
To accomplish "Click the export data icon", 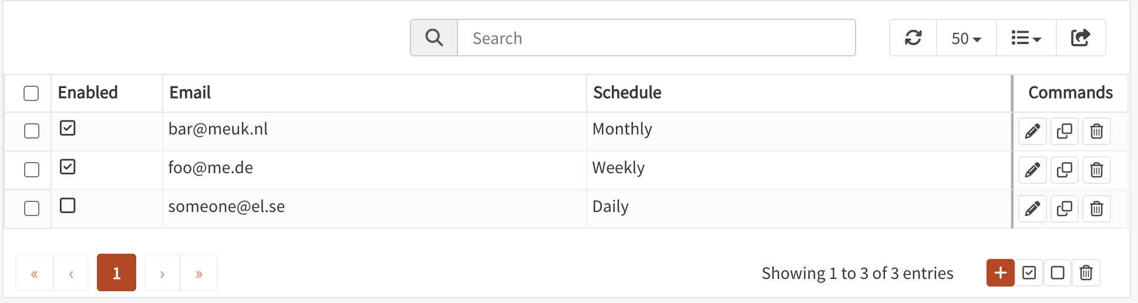I will [1080, 38].
